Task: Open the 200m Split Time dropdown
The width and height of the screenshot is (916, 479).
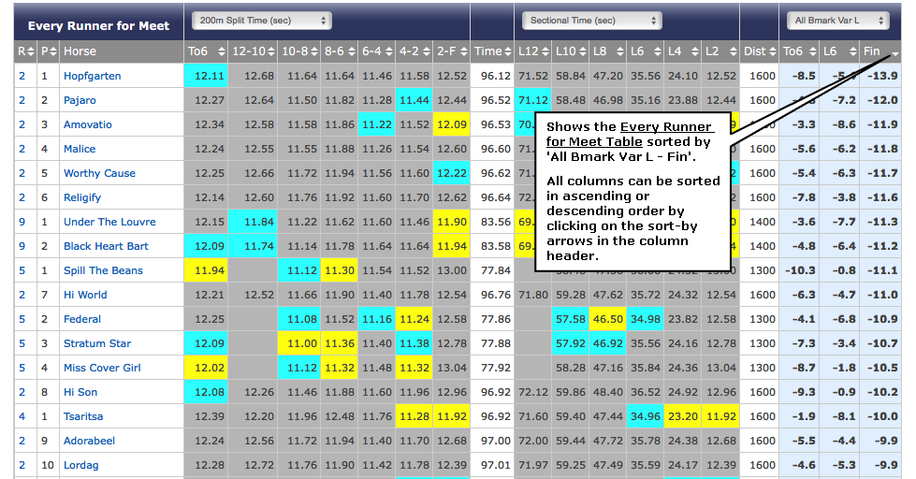Action: point(261,20)
